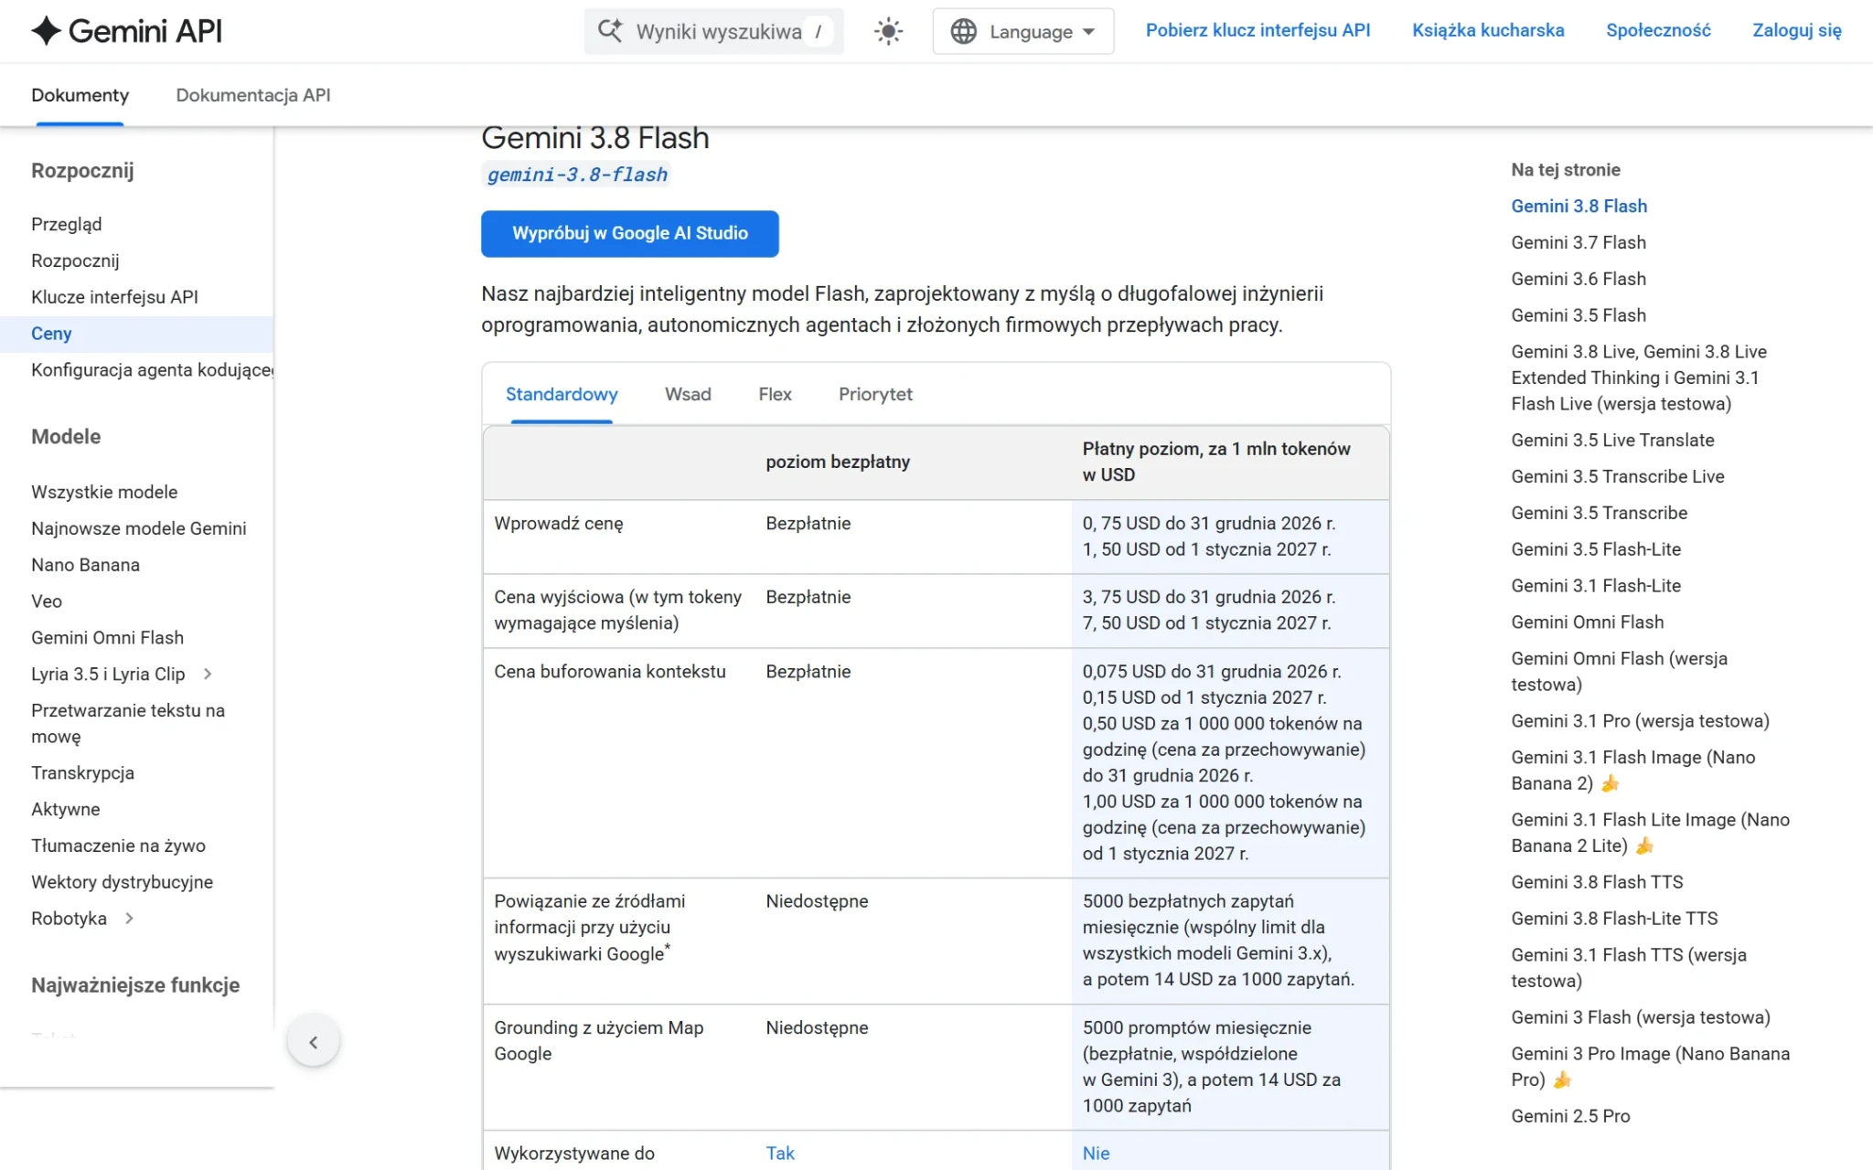This screenshot has width=1873, height=1170.
Task: Open Przetwarzanie tekstu na mowę sidebar item
Action: (128, 723)
